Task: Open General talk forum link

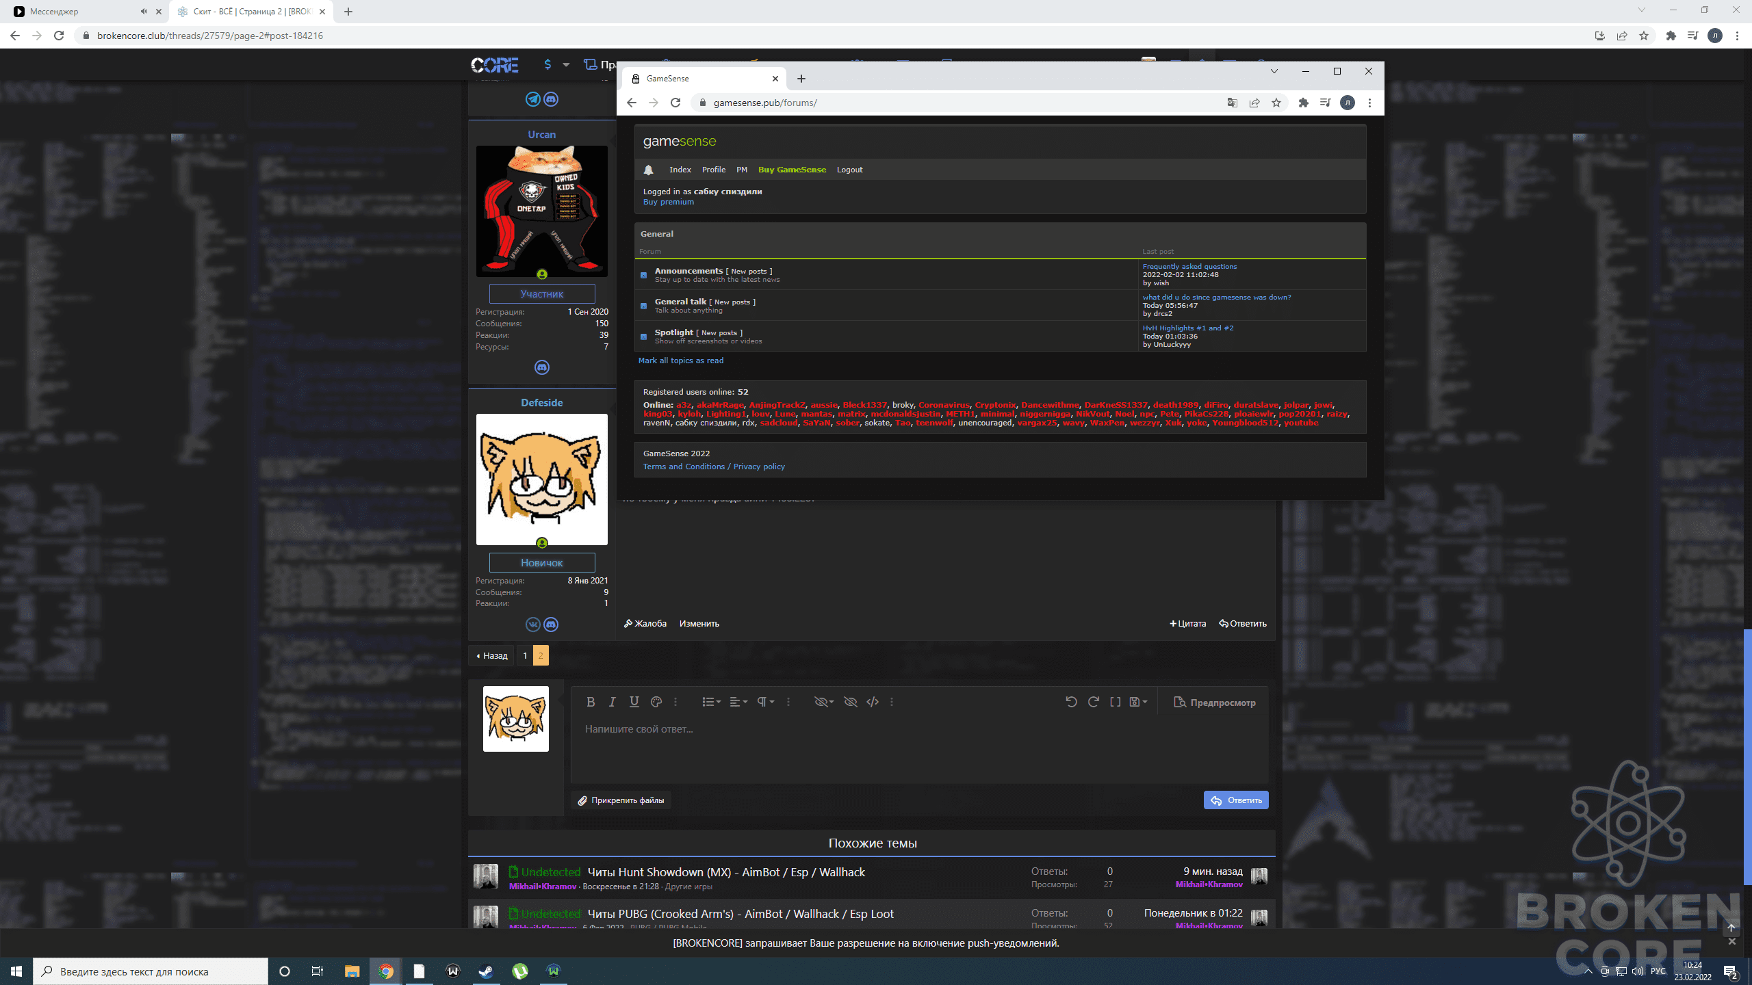Action: coord(680,302)
